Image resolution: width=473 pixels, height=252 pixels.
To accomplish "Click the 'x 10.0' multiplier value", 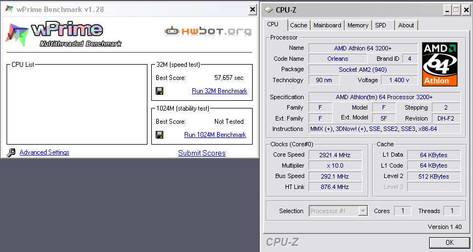I will [x=335, y=166].
